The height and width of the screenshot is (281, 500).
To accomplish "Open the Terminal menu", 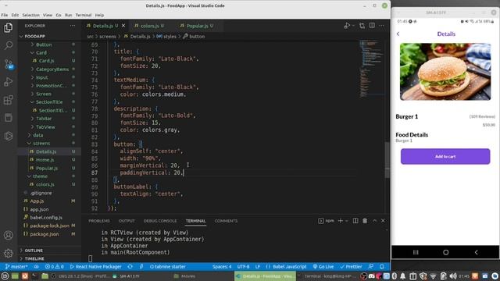I will point(84,15).
